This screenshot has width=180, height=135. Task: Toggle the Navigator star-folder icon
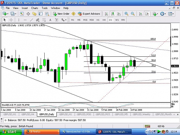[34, 14]
